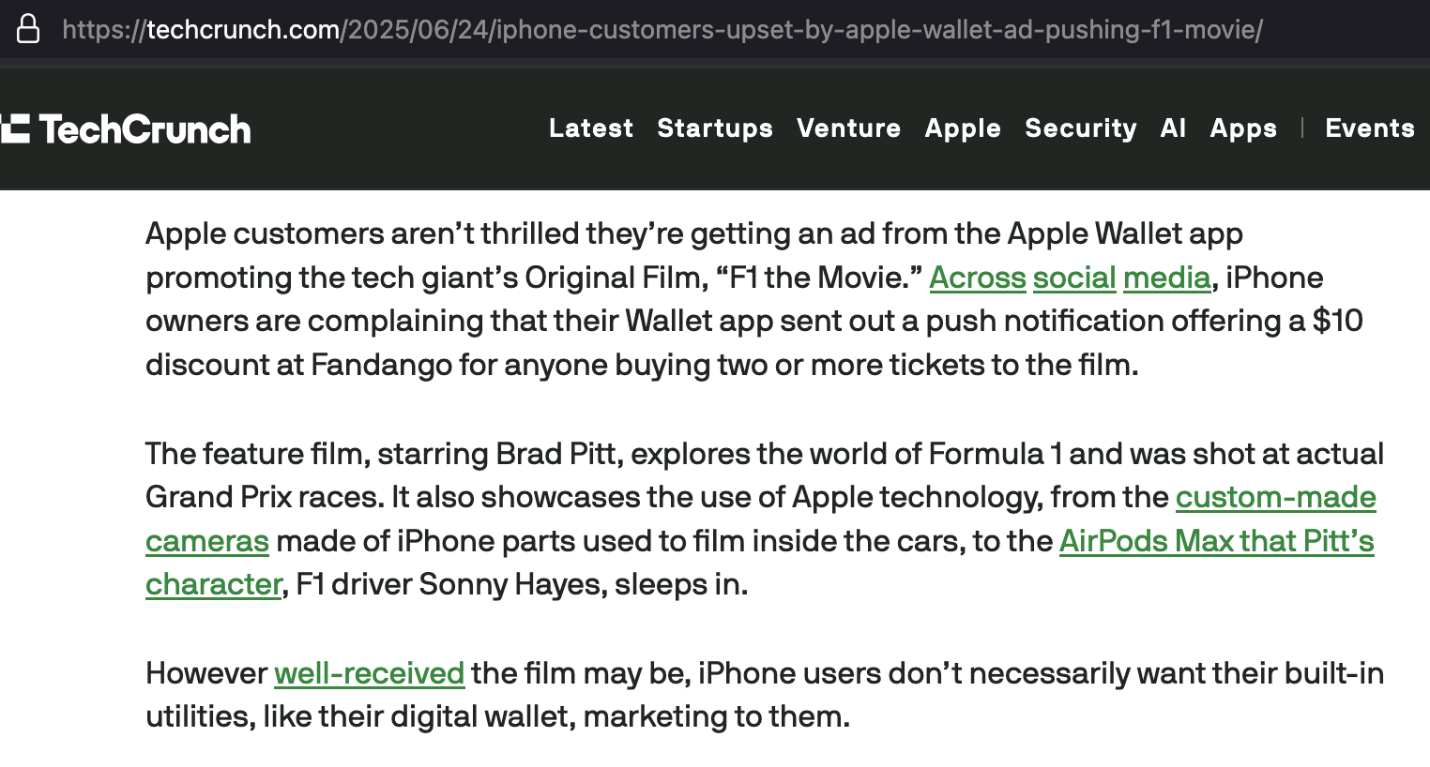Open the Latest navigation item
Viewport: 1430px width, 767px height.
(x=591, y=128)
